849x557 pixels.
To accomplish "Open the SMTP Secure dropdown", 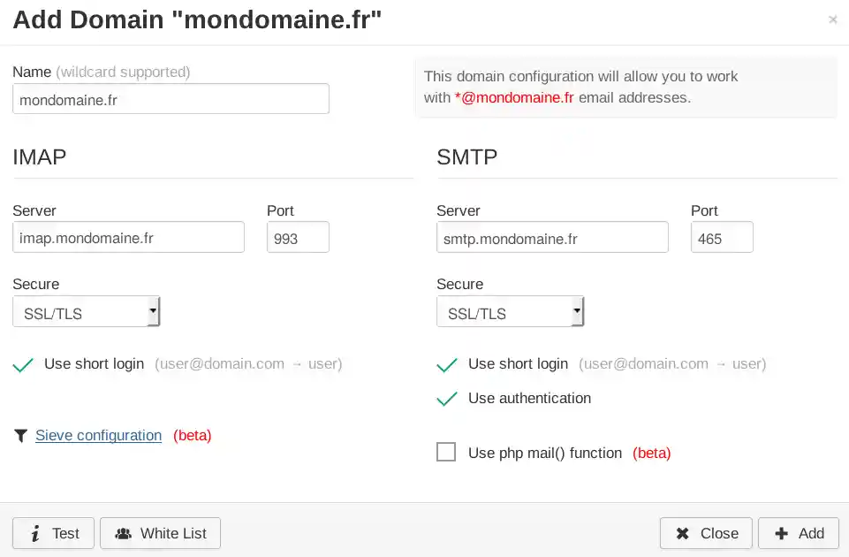I will pyautogui.click(x=510, y=313).
